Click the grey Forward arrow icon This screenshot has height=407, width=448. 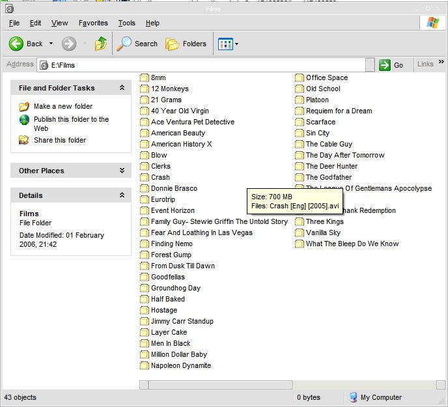pos(69,44)
